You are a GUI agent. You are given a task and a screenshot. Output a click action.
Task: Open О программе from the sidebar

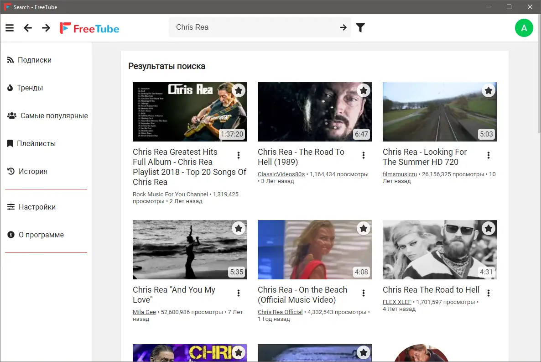(42, 235)
